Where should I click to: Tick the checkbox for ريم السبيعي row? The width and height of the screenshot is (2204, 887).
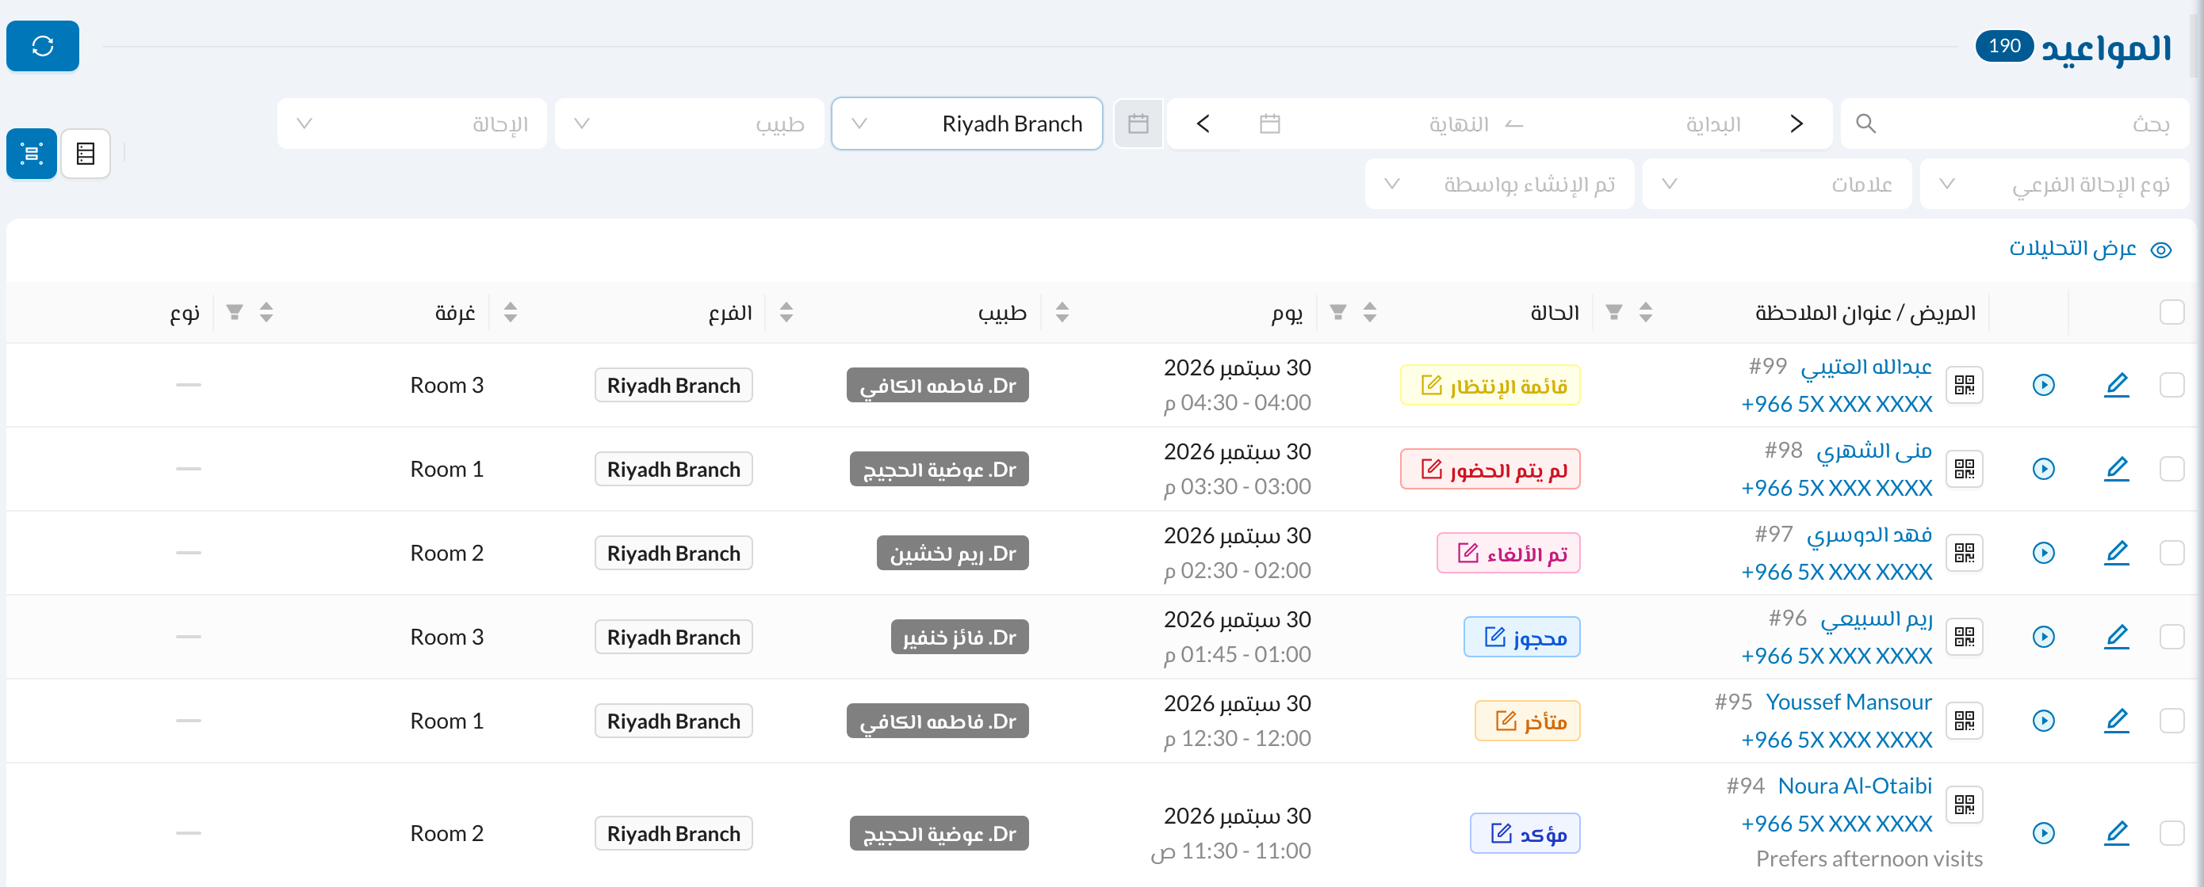[x=2171, y=637]
